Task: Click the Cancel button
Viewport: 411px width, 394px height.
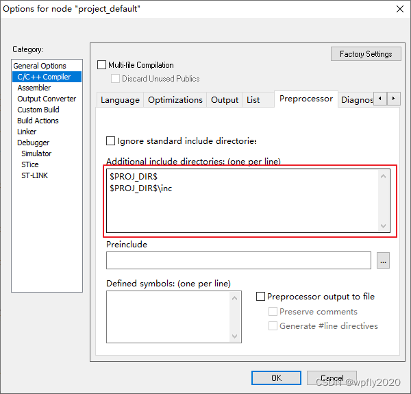Action: [332, 378]
